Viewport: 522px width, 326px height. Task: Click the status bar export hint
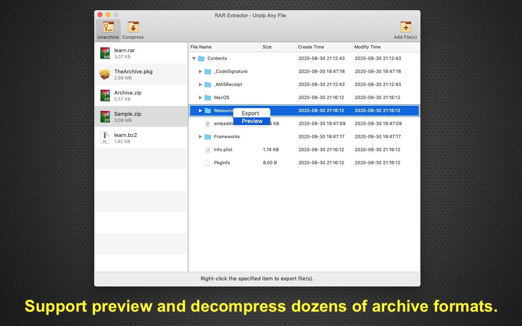257,279
